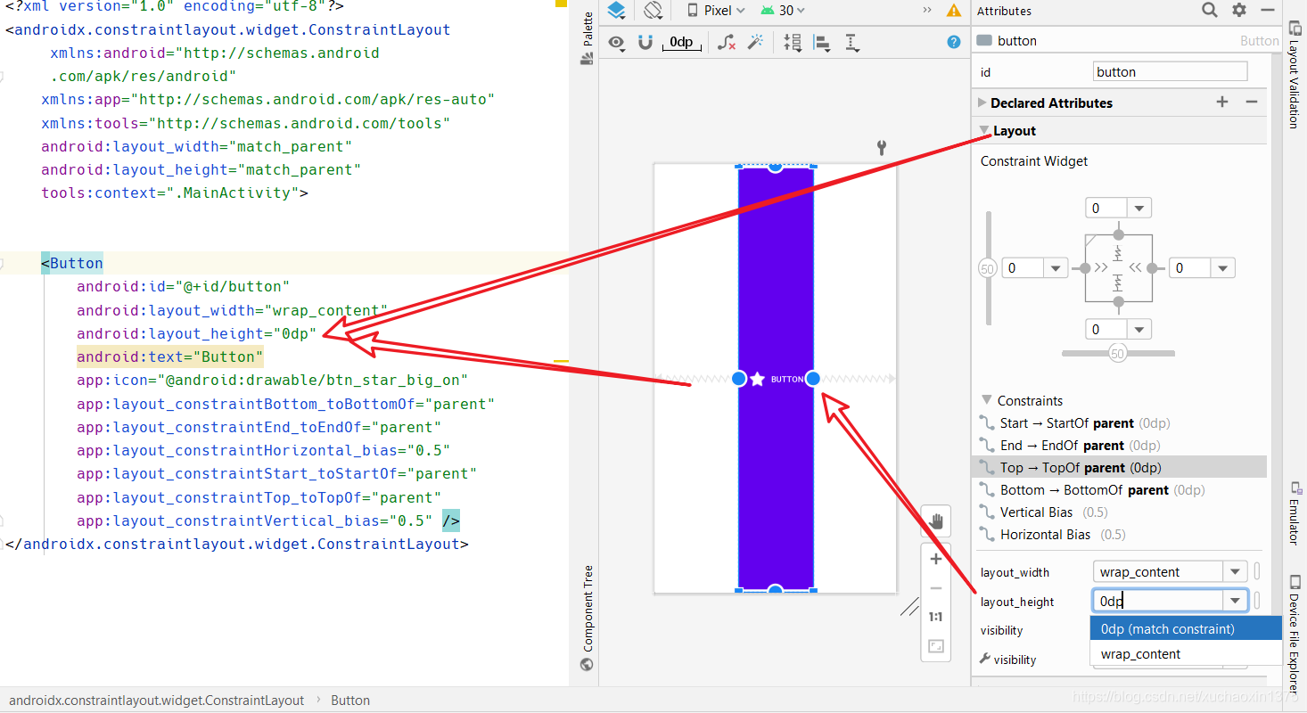Open pack widgets toolbar menu
1307x713 pixels.
click(x=793, y=42)
